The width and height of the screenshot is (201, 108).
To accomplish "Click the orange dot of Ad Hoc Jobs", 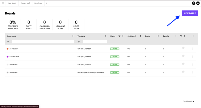I will (x=7, y=49).
